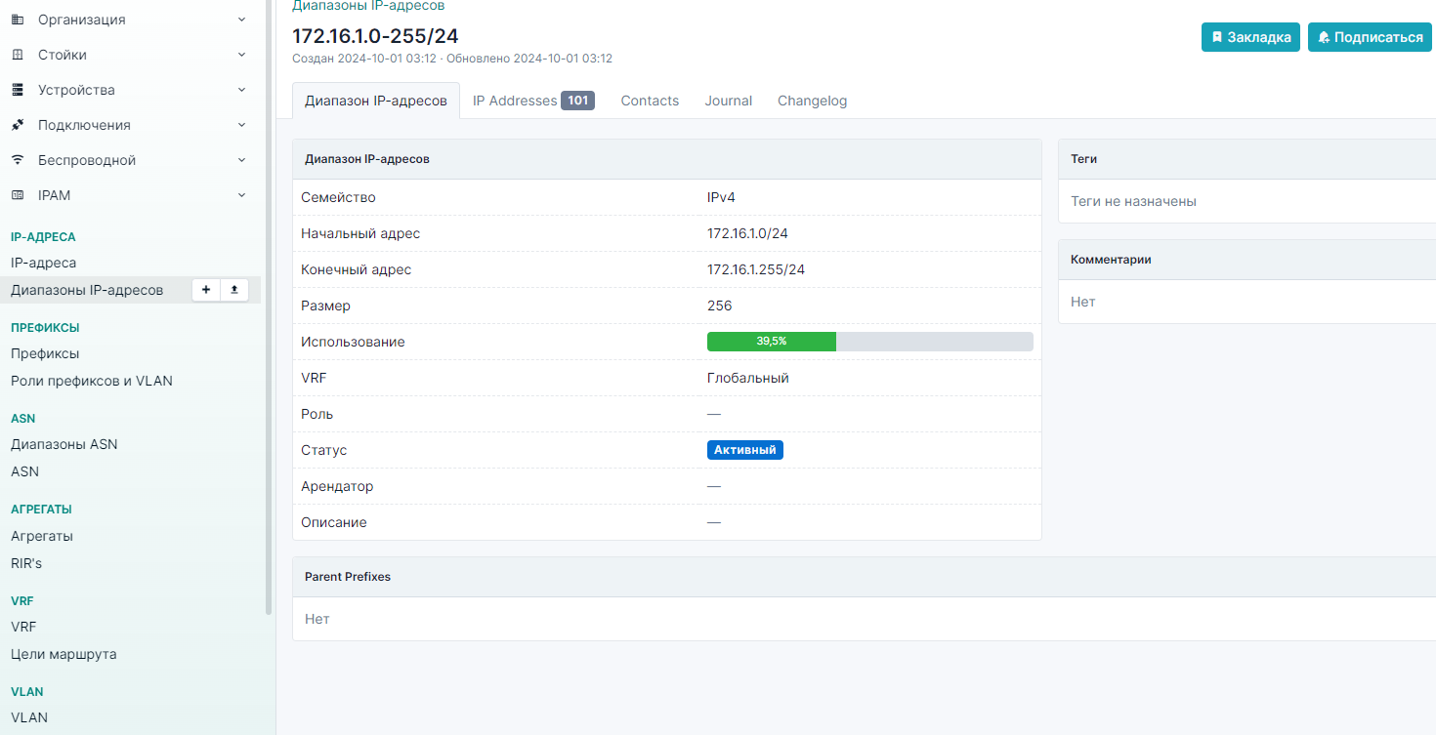Add new IP range with plus icon
The width and height of the screenshot is (1436, 735).
coord(205,290)
